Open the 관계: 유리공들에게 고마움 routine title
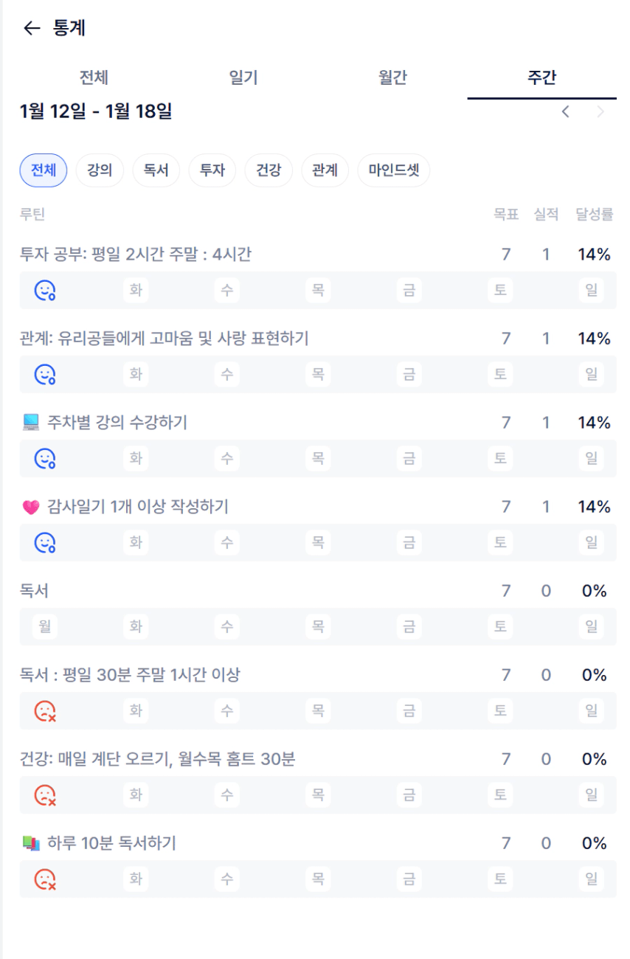The height and width of the screenshot is (959, 630). point(164,339)
